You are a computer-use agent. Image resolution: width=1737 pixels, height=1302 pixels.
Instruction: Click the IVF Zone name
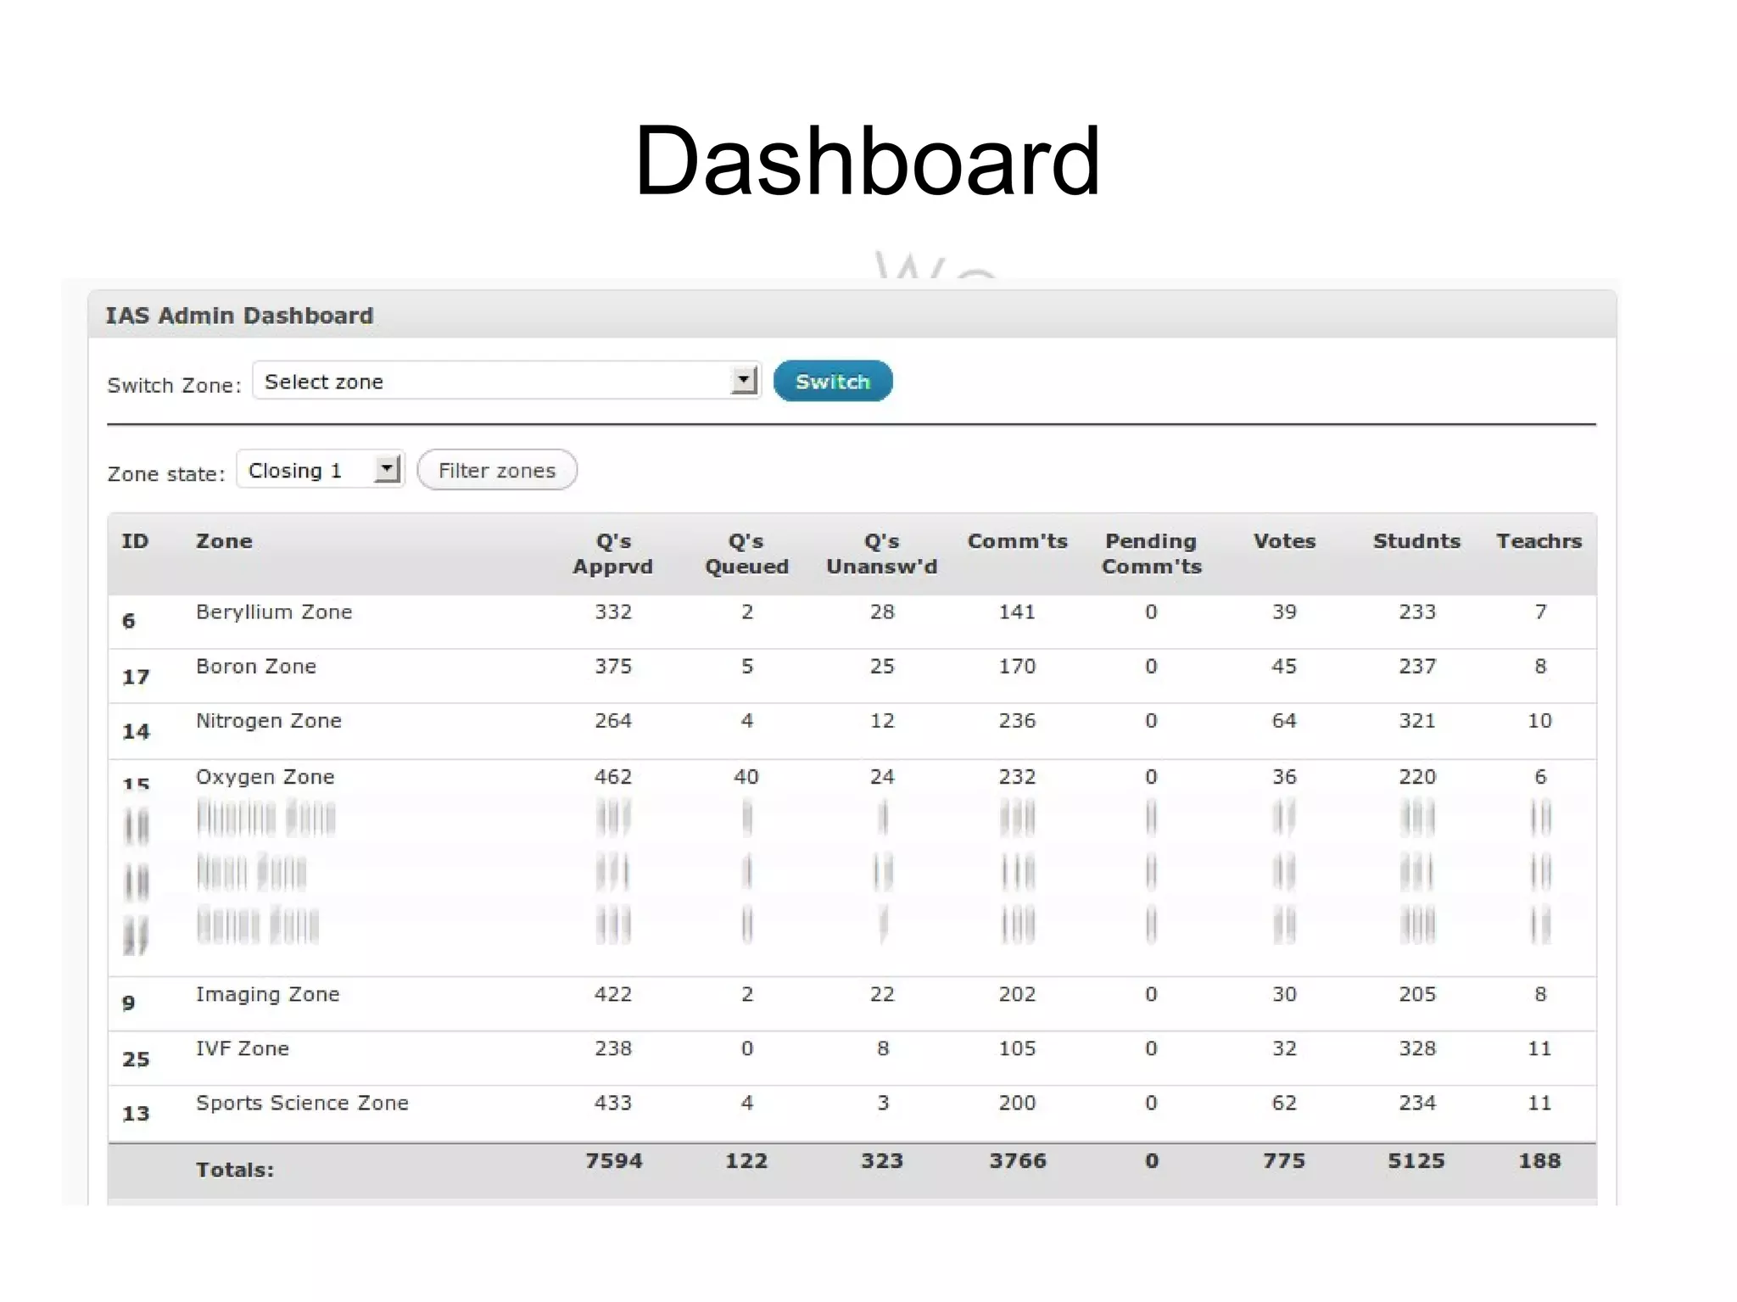pos(242,1048)
